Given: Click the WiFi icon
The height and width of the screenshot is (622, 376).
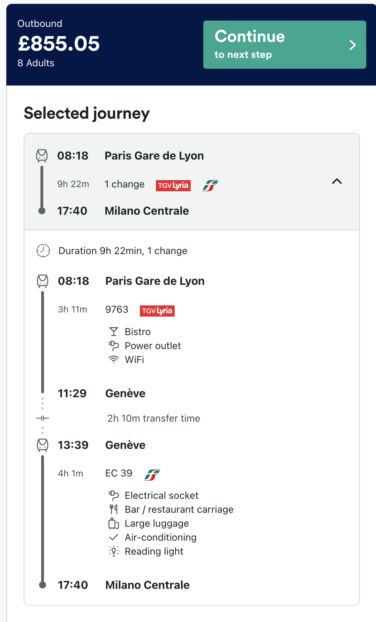Looking at the screenshot, I should pos(114,360).
